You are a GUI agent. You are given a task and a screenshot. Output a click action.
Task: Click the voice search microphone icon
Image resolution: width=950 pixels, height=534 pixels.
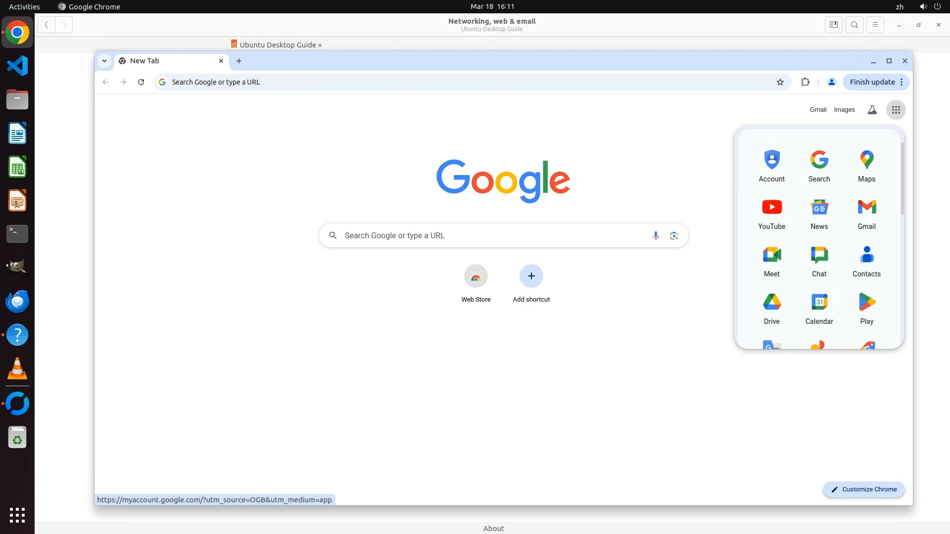656,236
